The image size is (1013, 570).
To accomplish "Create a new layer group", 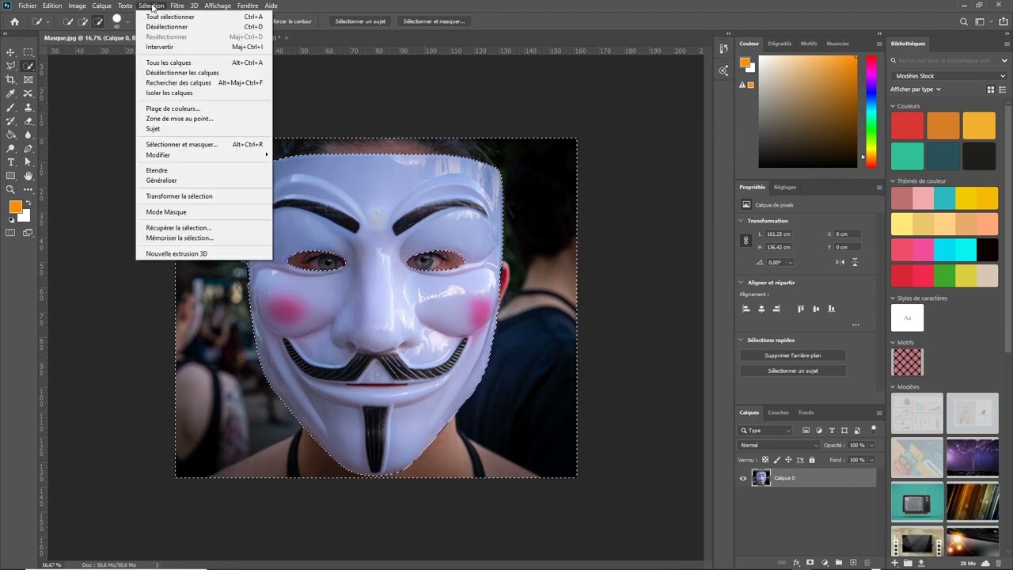I will pyautogui.click(x=839, y=563).
